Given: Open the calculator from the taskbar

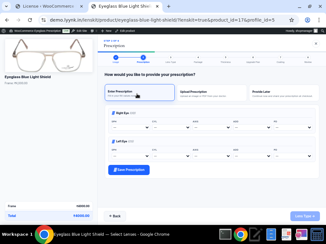Looking at the screenshot, I should pos(317,234).
